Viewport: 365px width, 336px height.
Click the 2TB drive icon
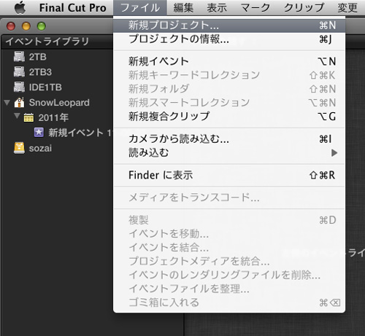19,57
